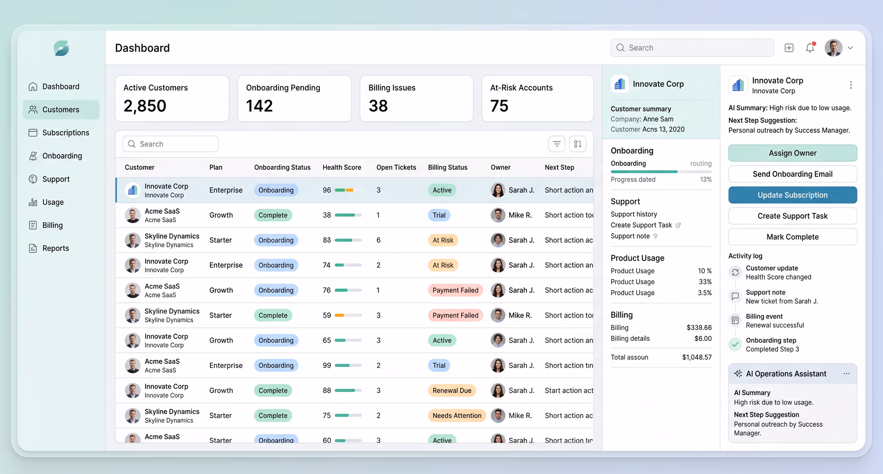The height and width of the screenshot is (474, 883).
Task: Click the AI sparkle icon in Operations Assistant
Action: pos(738,374)
